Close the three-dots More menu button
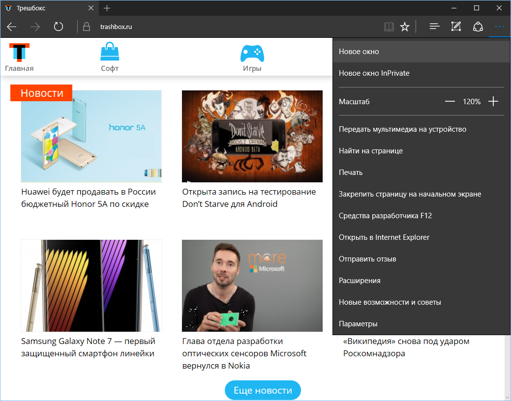 coord(499,27)
